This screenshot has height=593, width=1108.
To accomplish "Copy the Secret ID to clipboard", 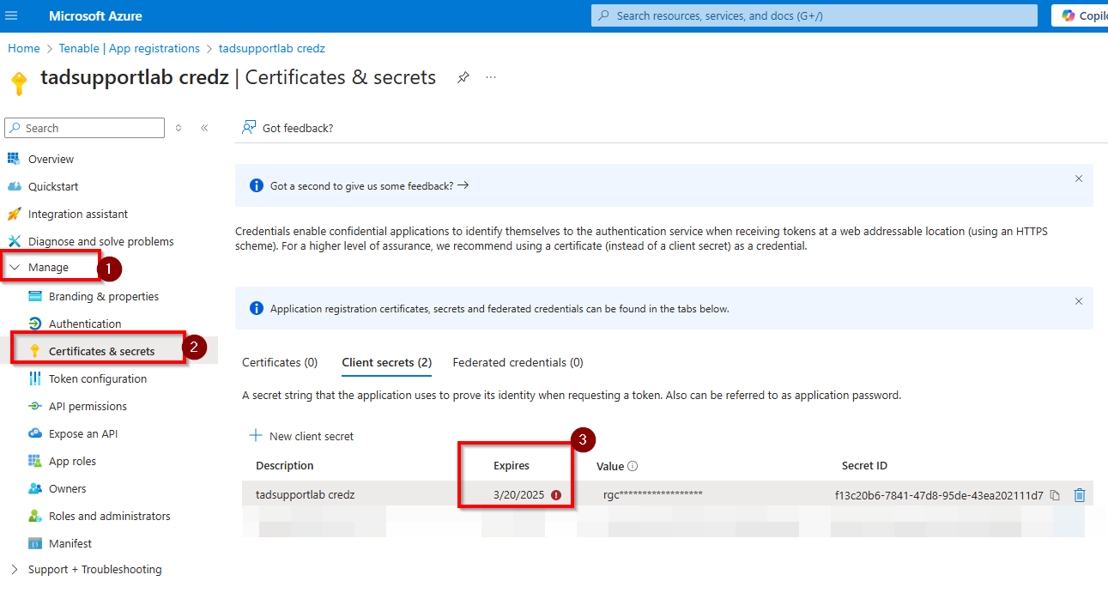I will pos(1056,495).
